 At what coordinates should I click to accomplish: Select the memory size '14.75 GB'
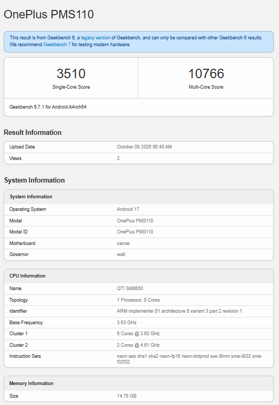click(126, 396)
